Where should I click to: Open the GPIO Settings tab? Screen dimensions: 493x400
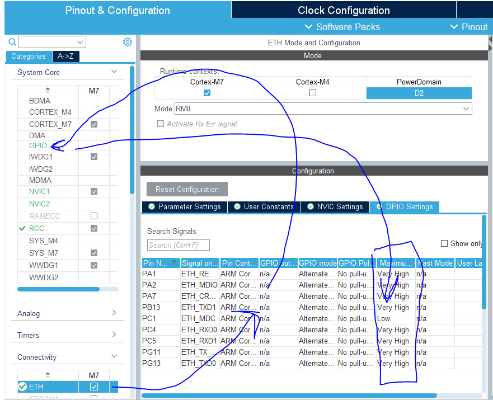tap(405, 207)
